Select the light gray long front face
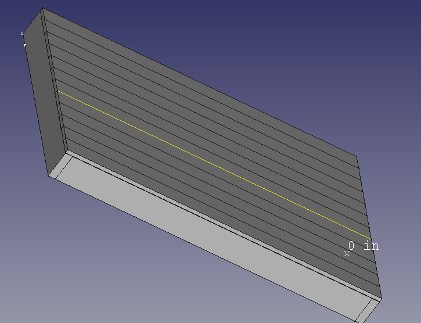This screenshot has width=421, height=323. (x=215, y=239)
